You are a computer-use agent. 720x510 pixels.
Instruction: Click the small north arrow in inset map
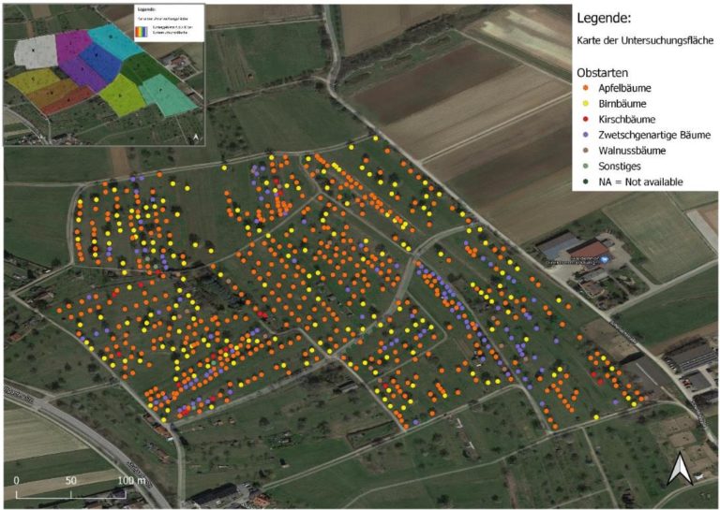pos(197,137)
